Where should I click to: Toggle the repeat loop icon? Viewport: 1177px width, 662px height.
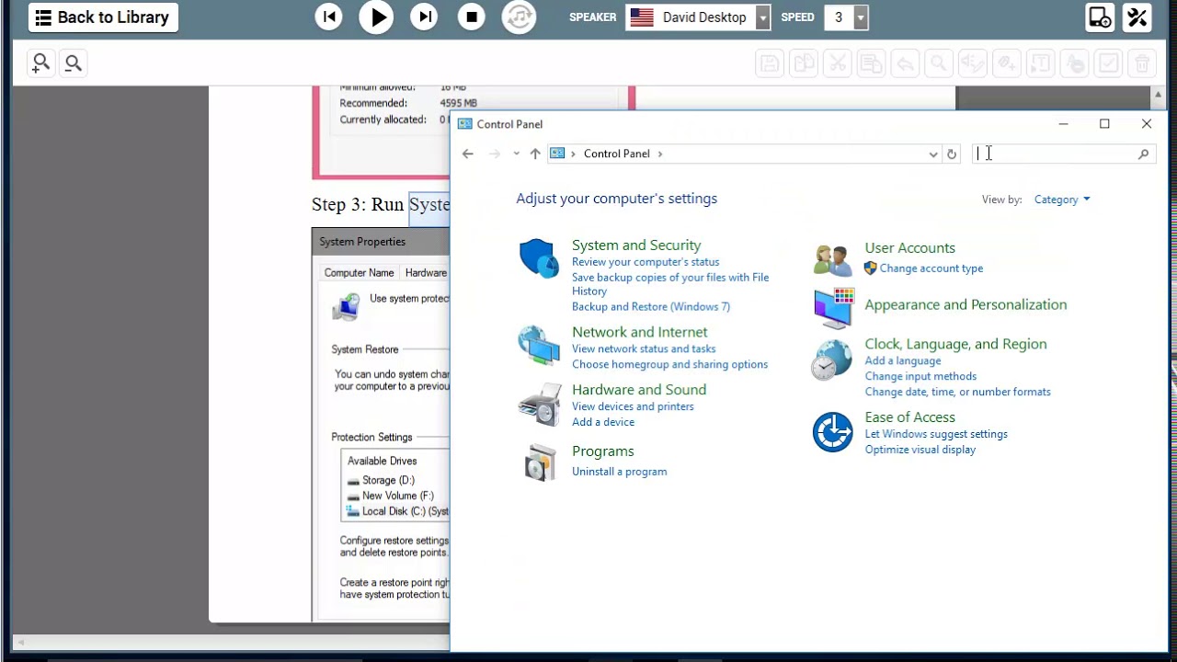(x=520, y=17)
